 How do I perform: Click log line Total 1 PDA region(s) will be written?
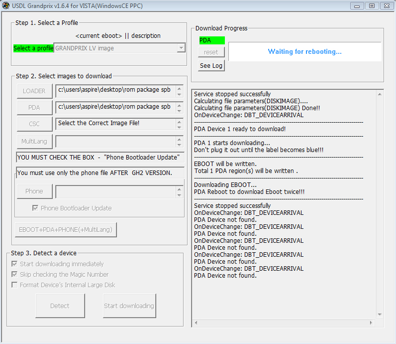click(246, 171)
